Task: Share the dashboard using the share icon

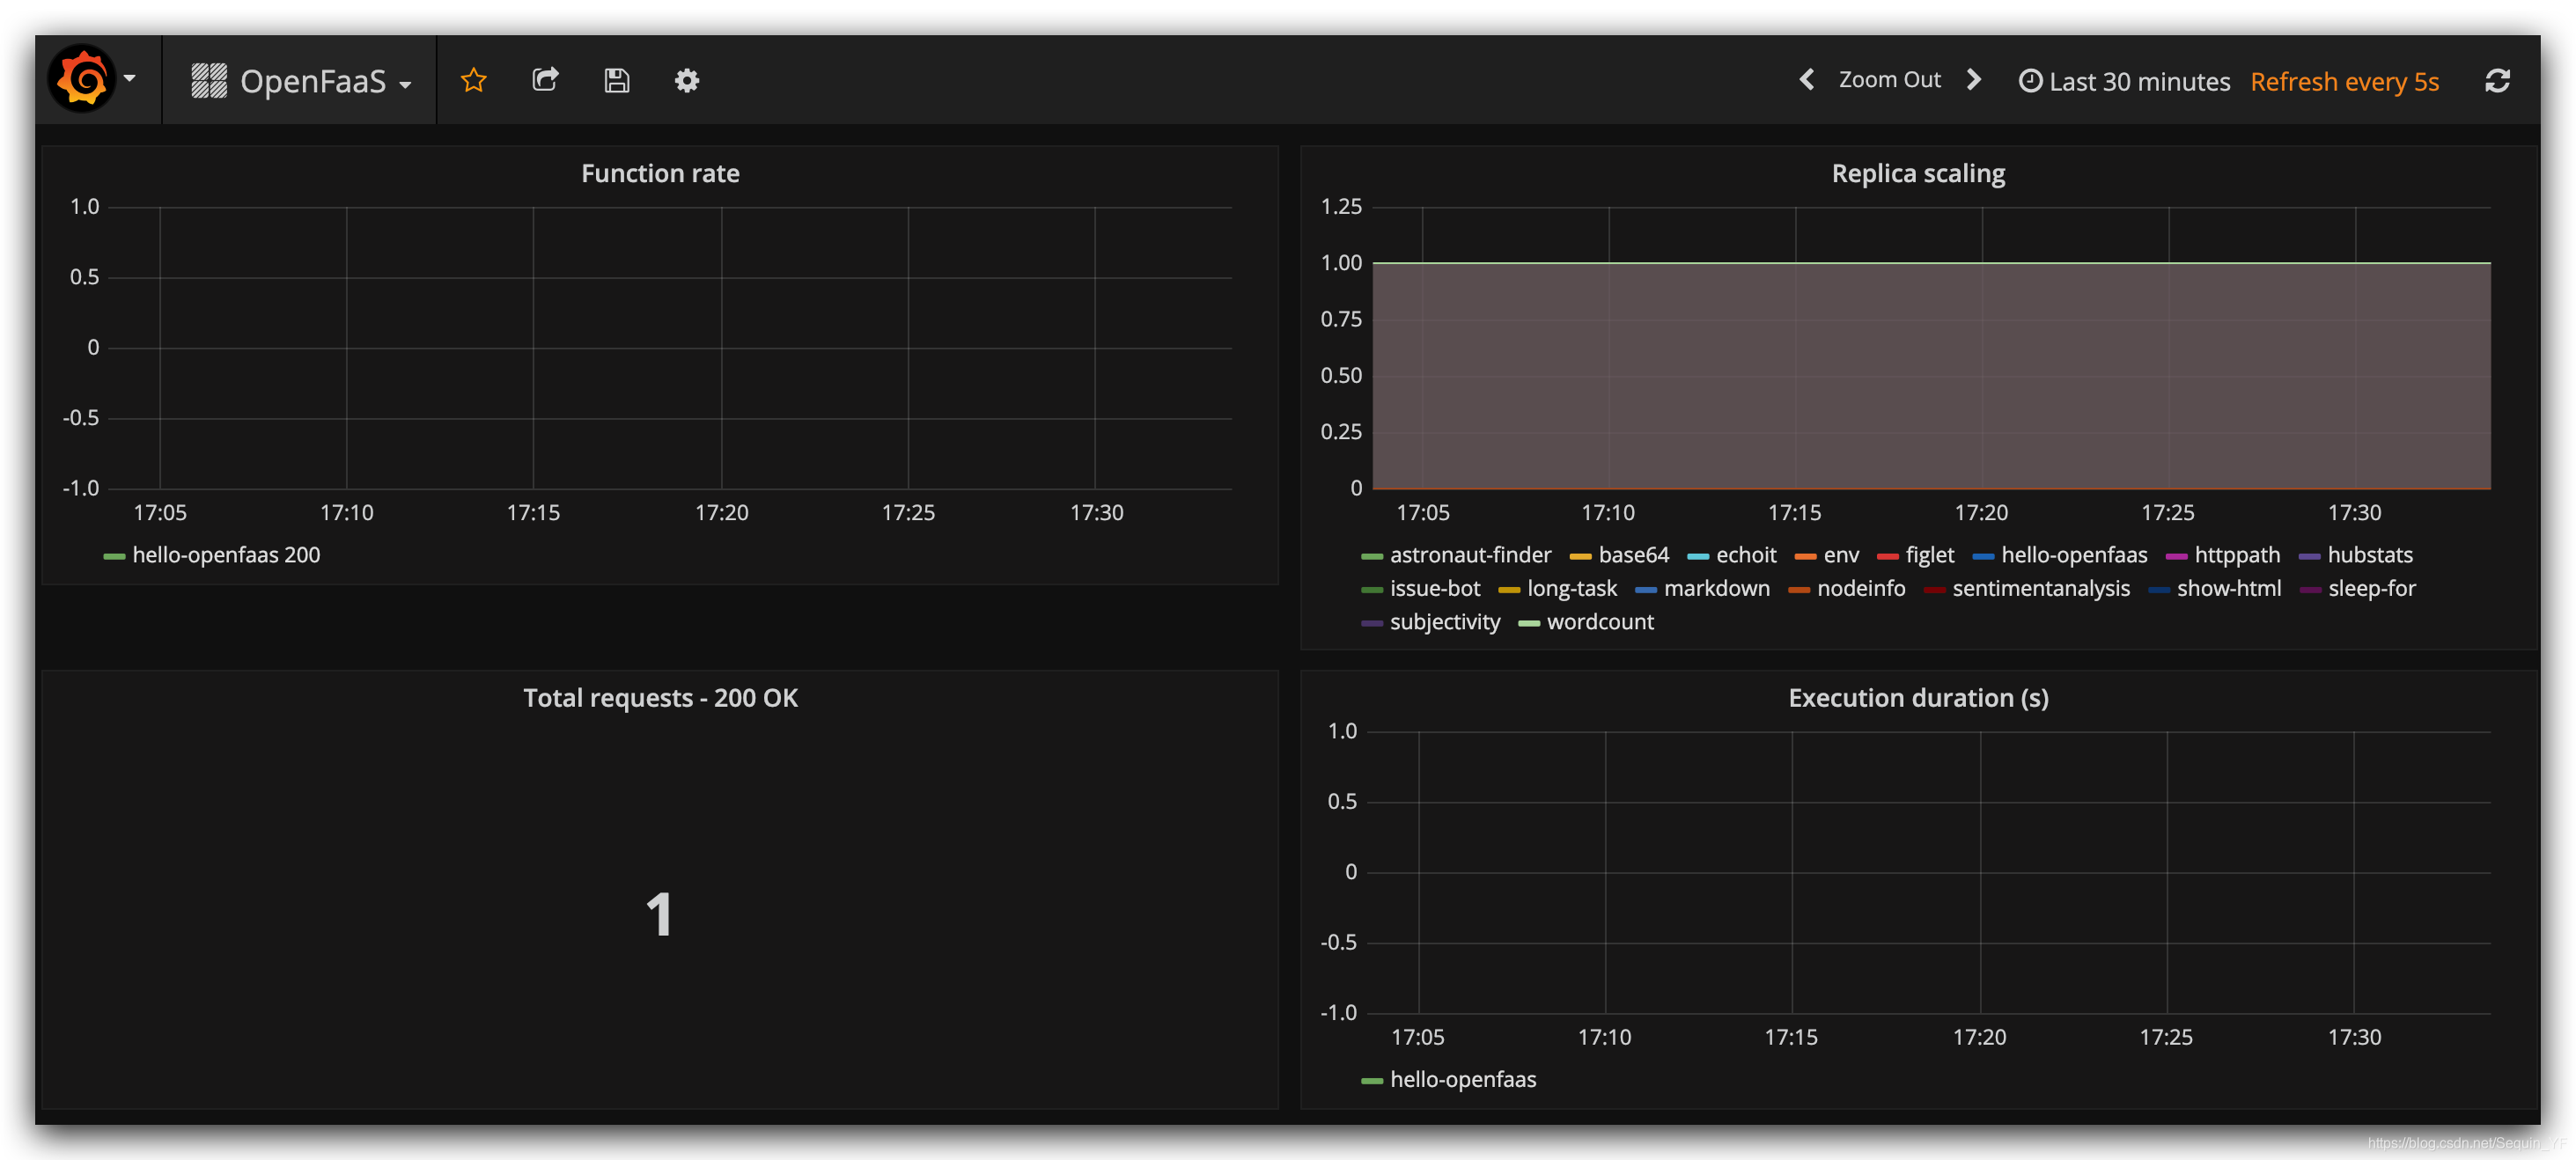Action: click(545, 80)
